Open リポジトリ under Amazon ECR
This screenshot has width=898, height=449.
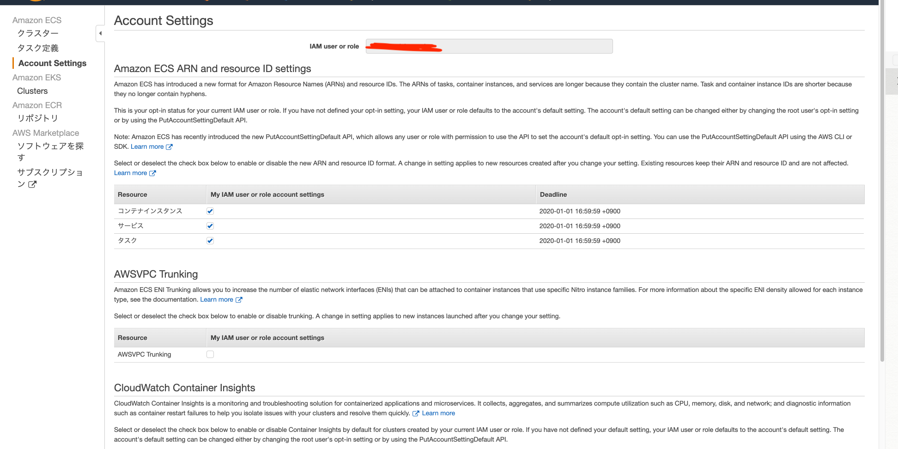click(38, 118)
